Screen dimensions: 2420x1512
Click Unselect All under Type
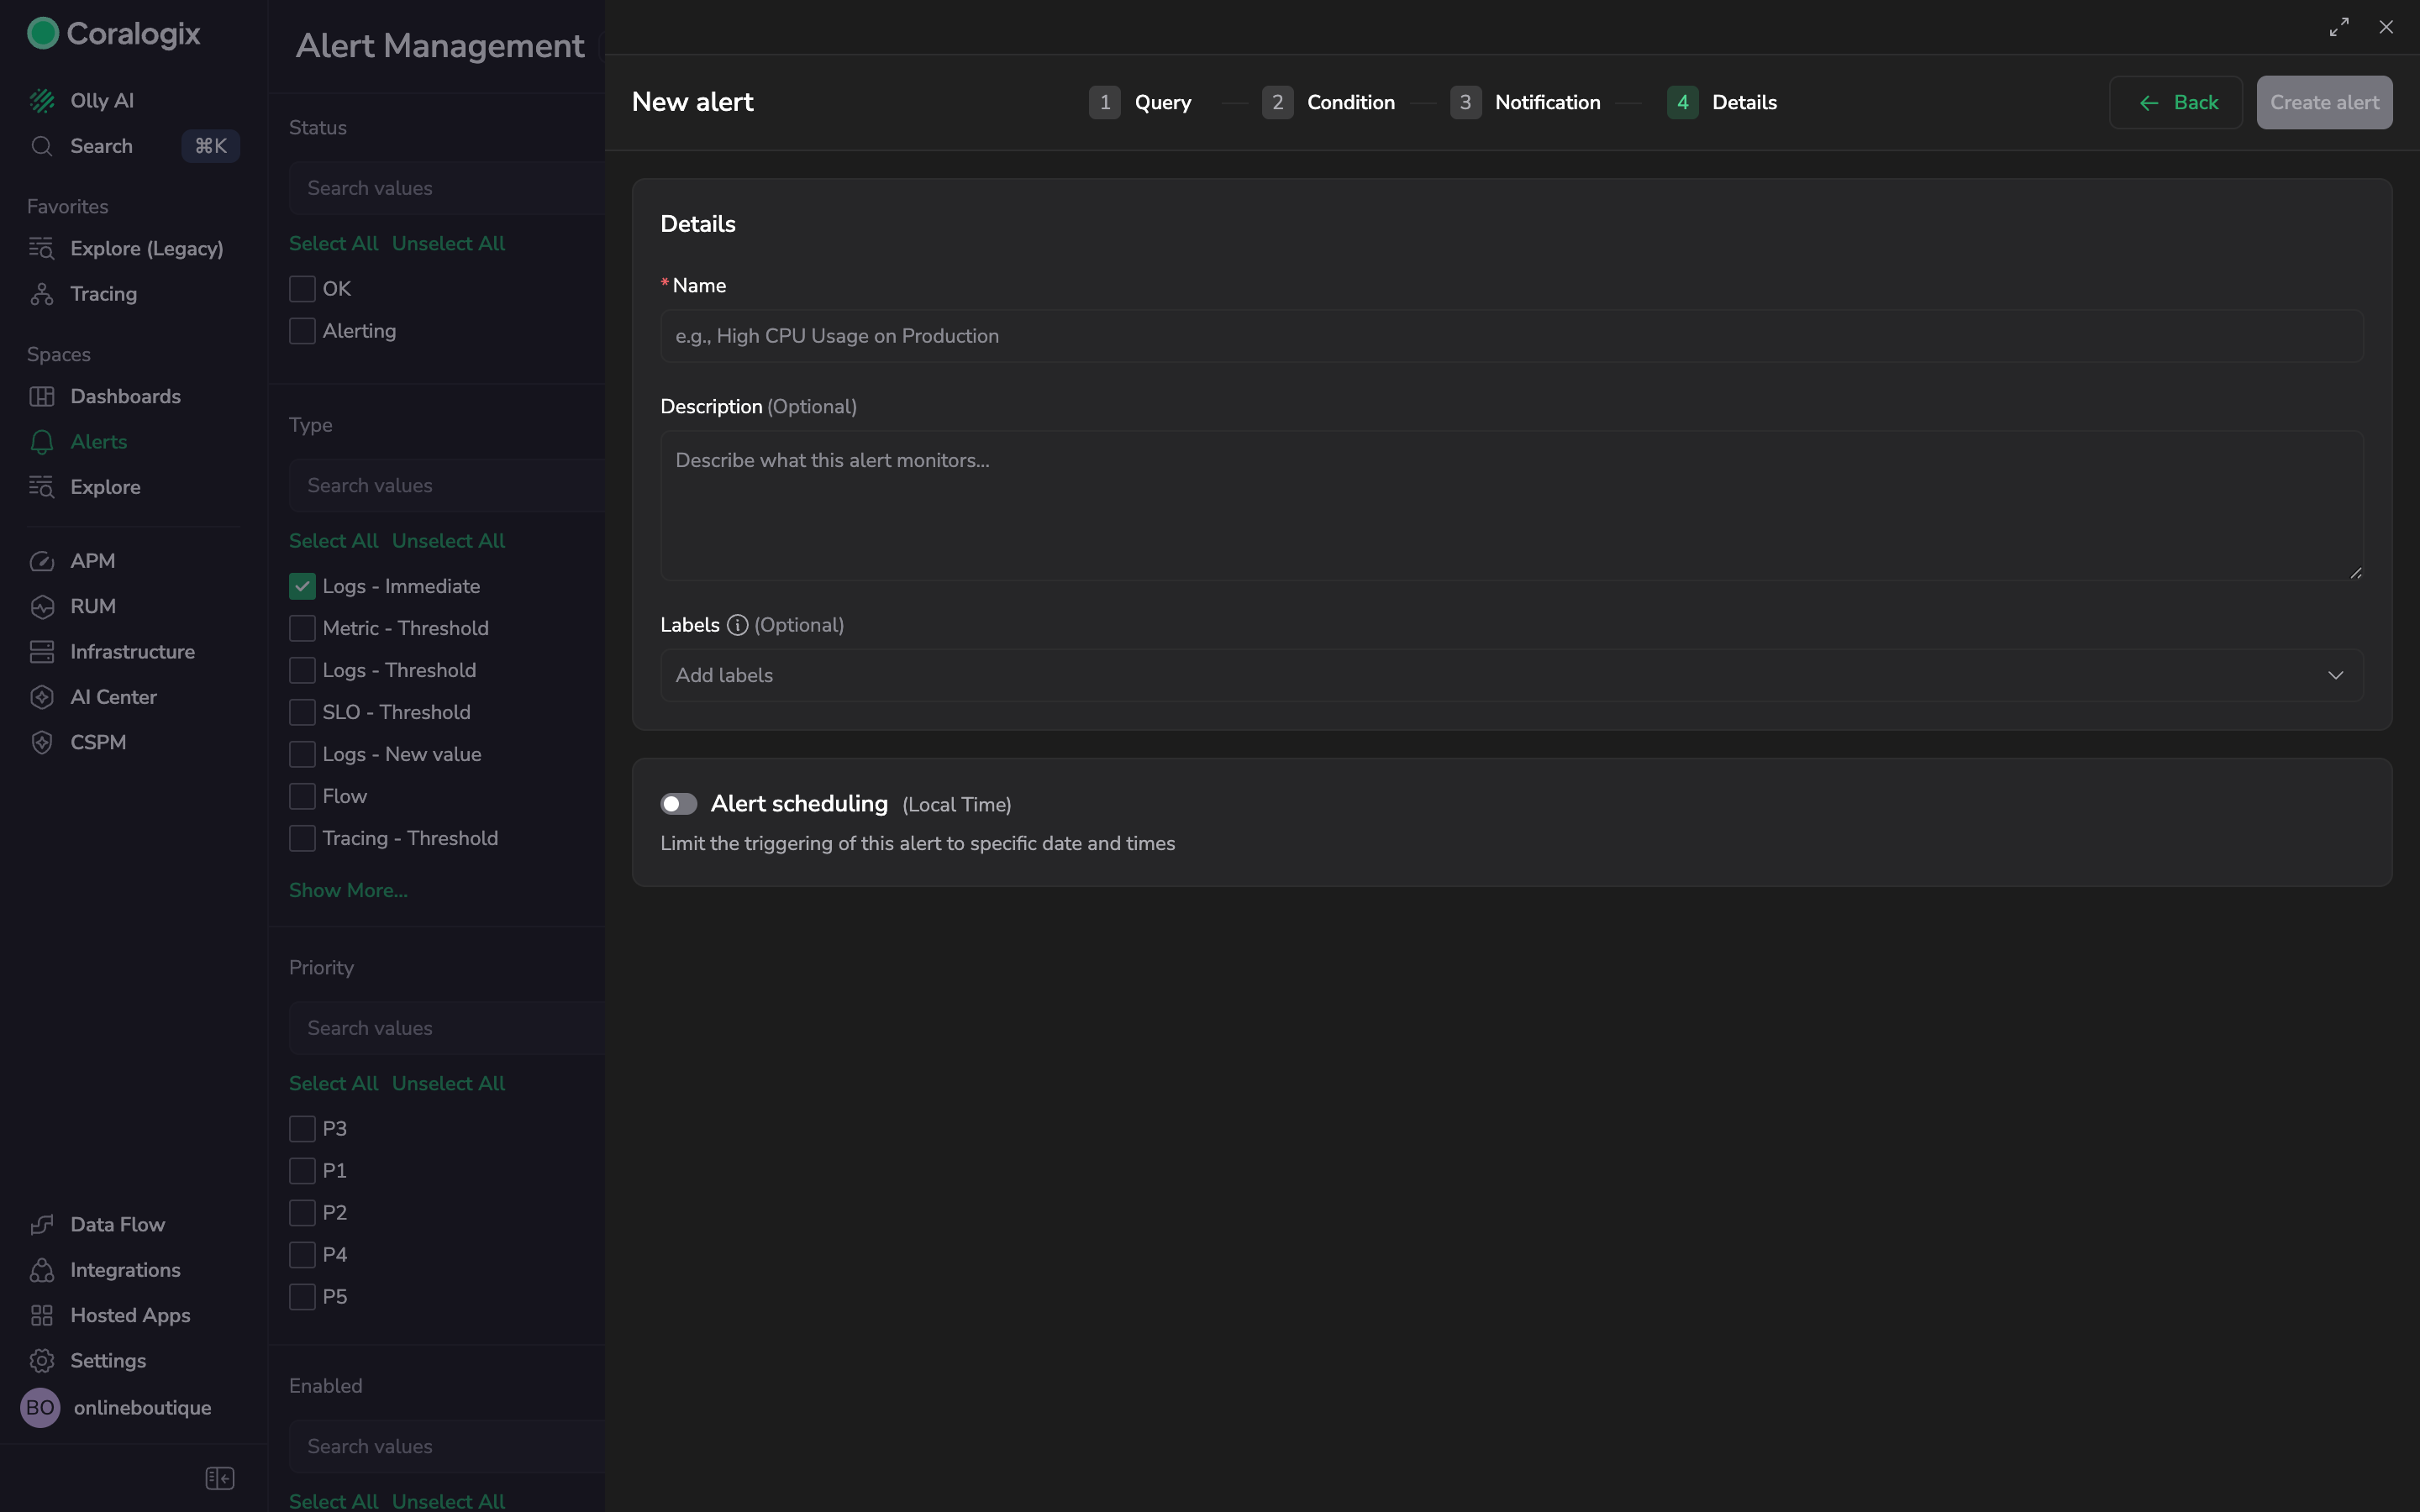click(448, 541)
